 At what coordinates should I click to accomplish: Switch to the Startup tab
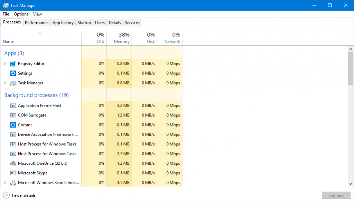coord(84,22)
